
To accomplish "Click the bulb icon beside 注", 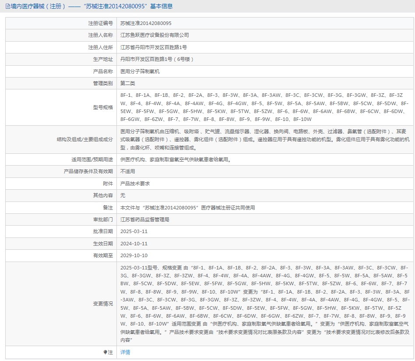I will 106,352.
